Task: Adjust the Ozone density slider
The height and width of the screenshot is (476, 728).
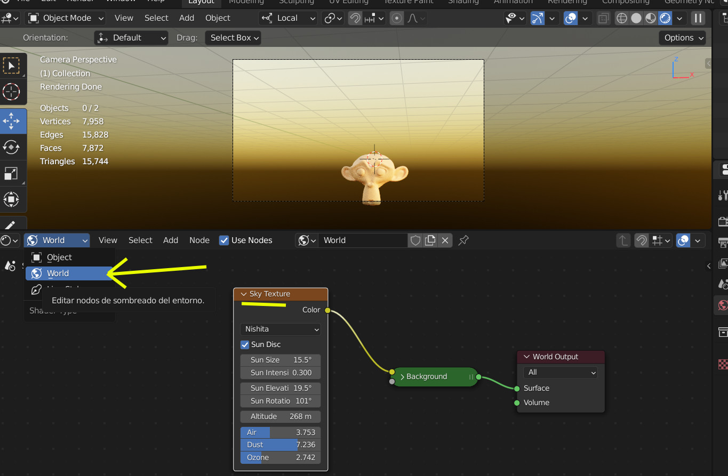Action: (281, 457)
